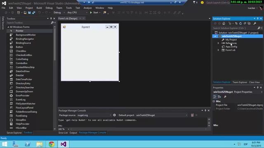Select the Solution 'winTestAZSNuget' root node
This screenshot has width=264, height=148.
238,33
